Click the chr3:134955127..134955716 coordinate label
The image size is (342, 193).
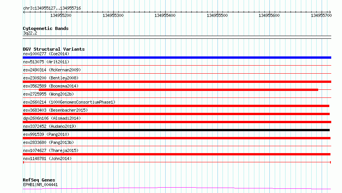click(x=52, y=8)
